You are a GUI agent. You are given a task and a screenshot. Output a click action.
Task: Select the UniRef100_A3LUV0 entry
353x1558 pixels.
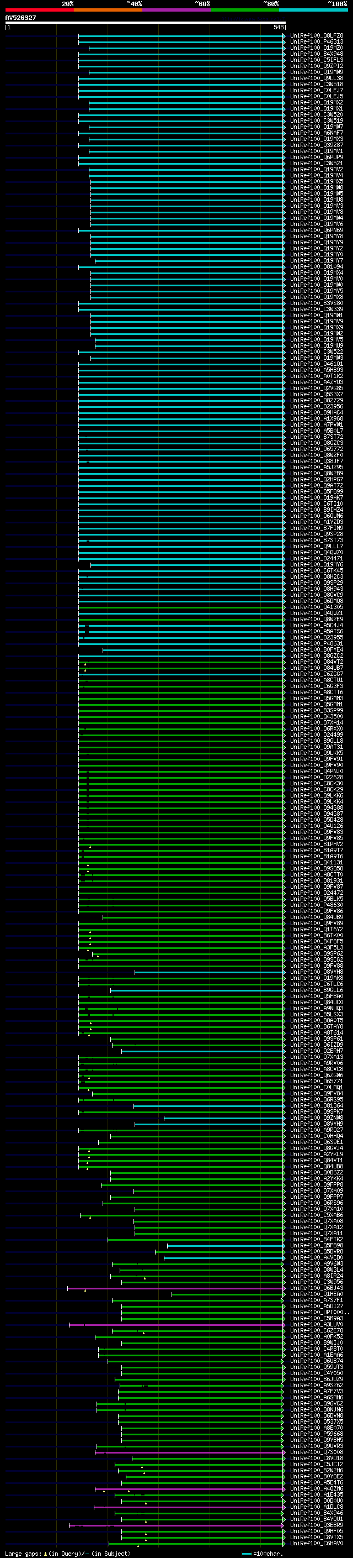pyautogui.click(x=317, y=1325)
